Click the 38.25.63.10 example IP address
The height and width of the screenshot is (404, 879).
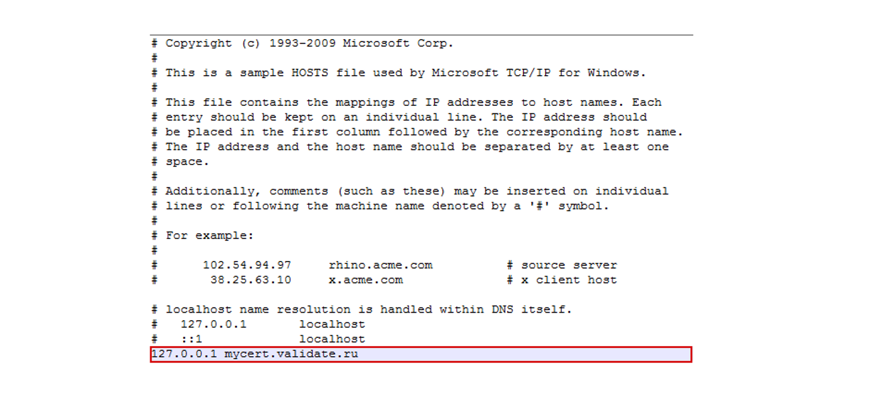point(251,280)
